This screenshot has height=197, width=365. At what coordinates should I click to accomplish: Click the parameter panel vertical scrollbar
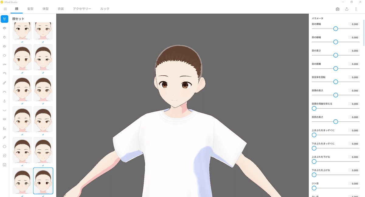pos(364,33)
